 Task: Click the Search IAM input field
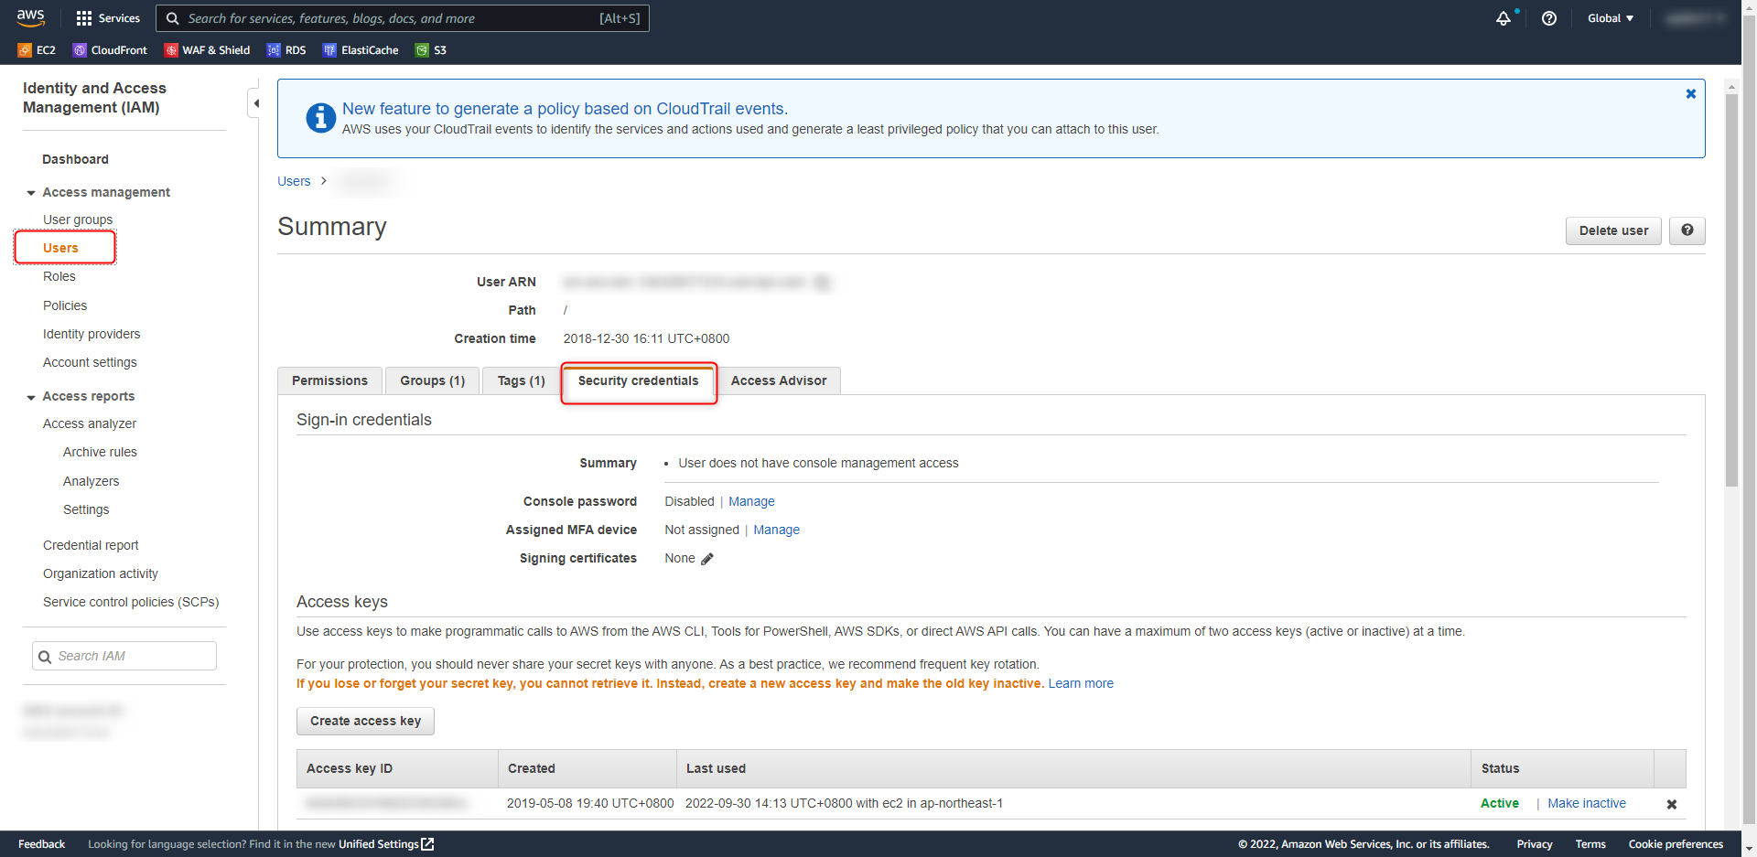(124, 656)
